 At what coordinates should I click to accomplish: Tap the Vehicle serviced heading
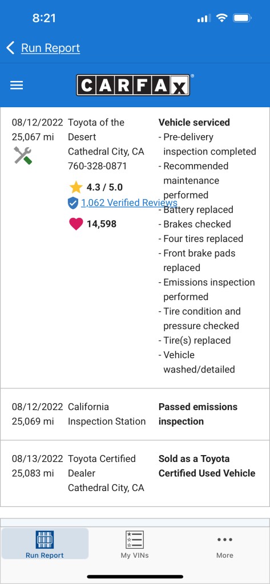point(194,123)
